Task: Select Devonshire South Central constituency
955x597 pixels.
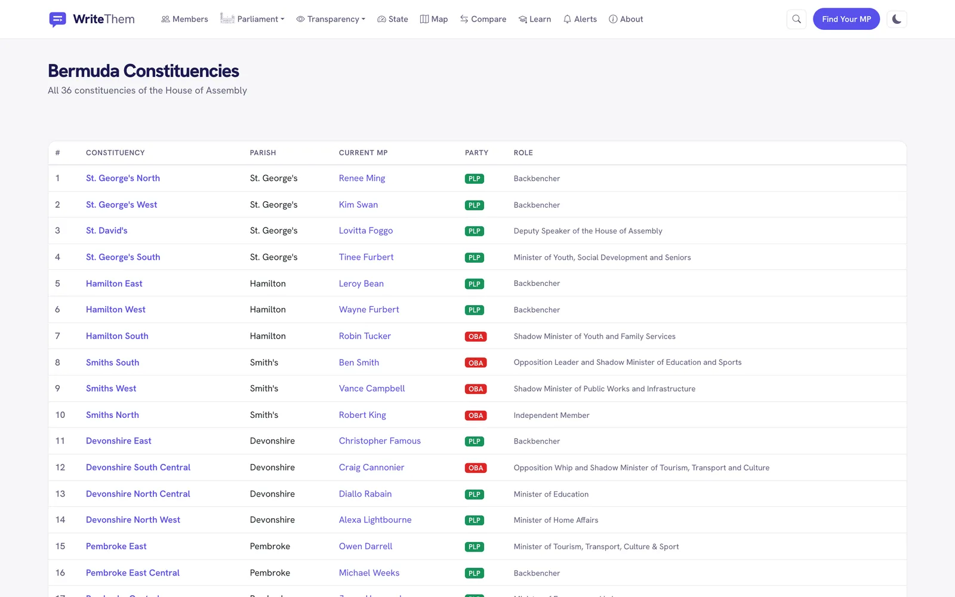Action: (138, 467)
